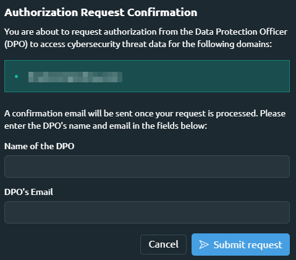Focus the Name of the DPO field
The image size is (296, 260).
pyautogui.click(x=147, y=167)
